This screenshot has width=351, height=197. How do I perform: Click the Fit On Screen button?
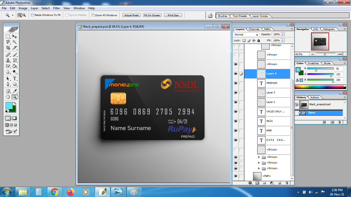point(152,15)
